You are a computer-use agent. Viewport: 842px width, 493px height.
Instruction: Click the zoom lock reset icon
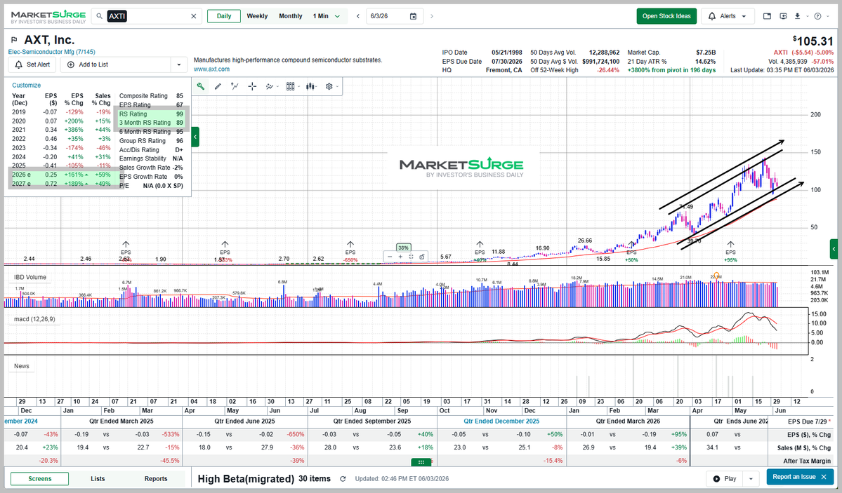421,257
